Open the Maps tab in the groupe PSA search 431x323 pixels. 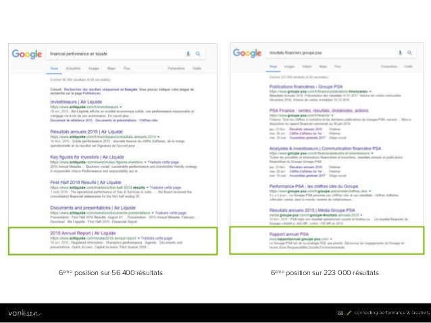point(323,66)
